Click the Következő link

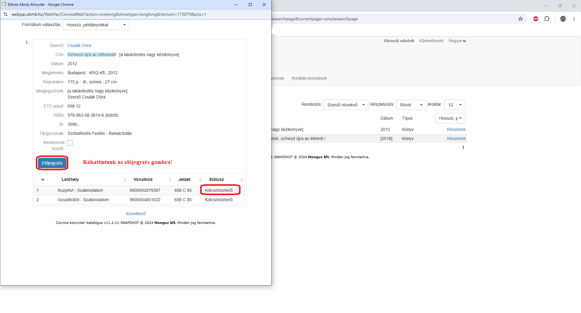pos(136,214)
